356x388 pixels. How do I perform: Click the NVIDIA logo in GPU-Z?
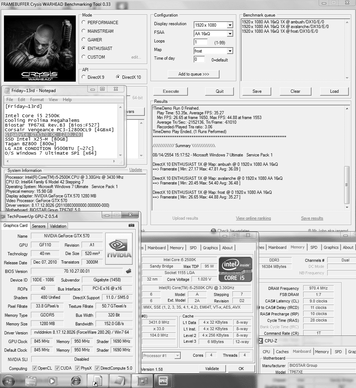point(119,249)
